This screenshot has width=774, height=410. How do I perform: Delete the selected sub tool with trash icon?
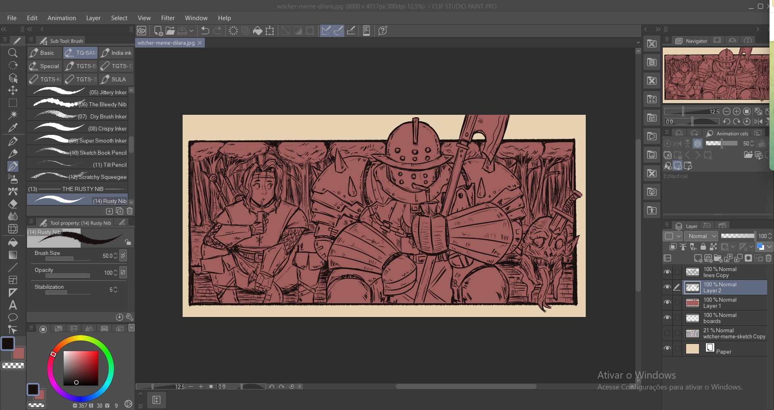(129, 211)
